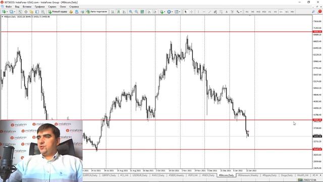Toggle Chart Shift icon

click(x=155, y=12)
